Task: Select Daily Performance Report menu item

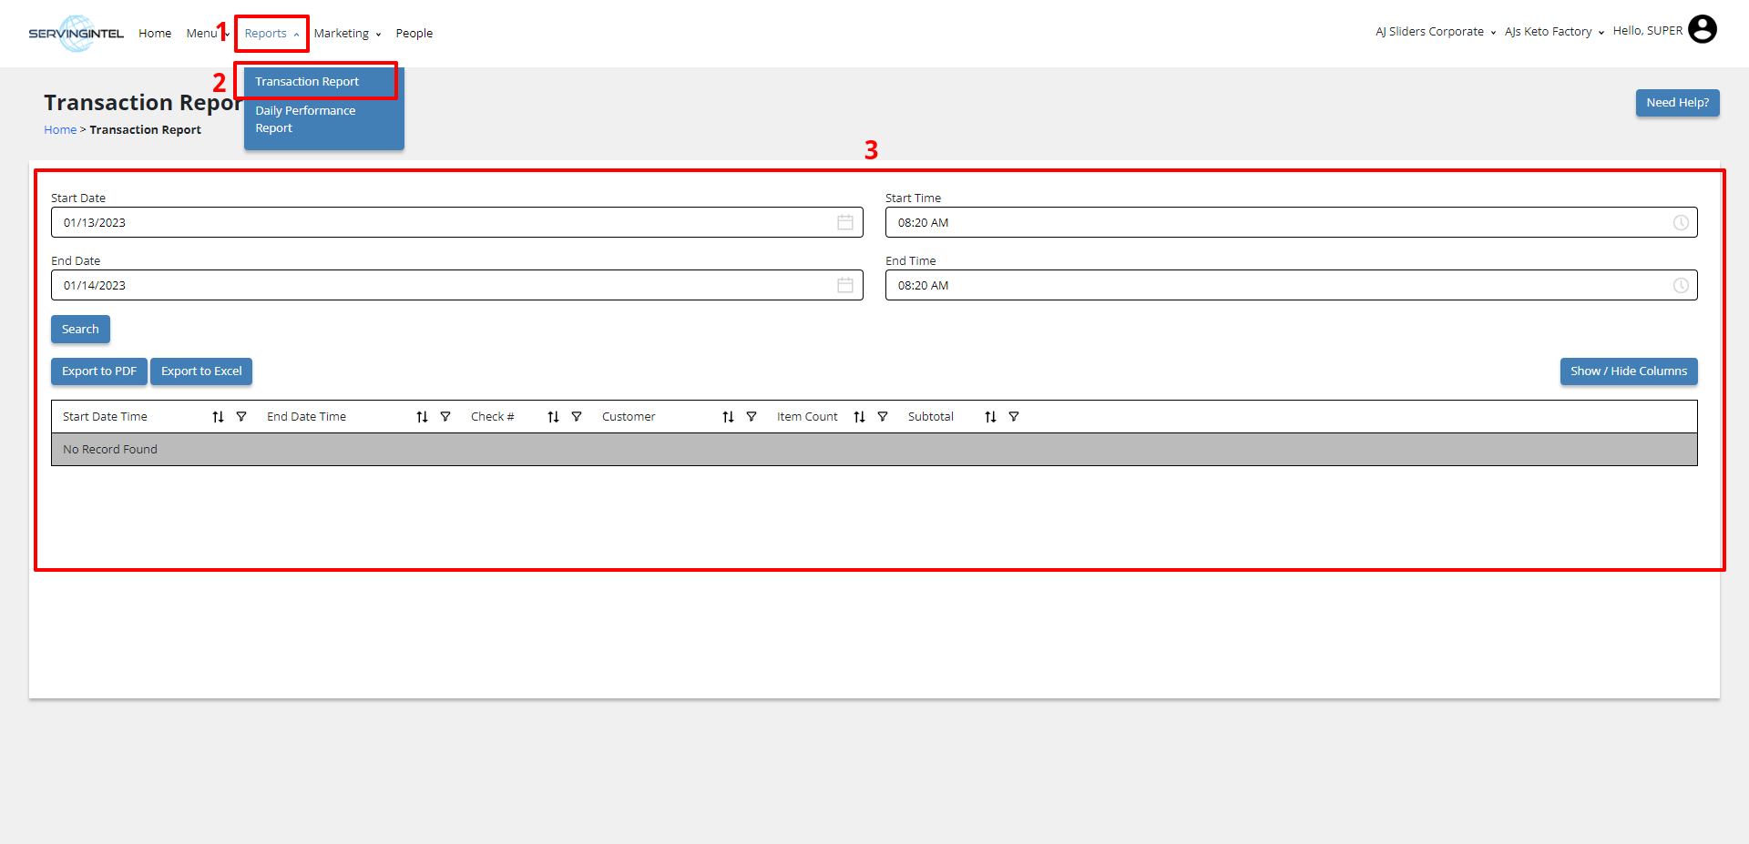Action: click(305, 119)
